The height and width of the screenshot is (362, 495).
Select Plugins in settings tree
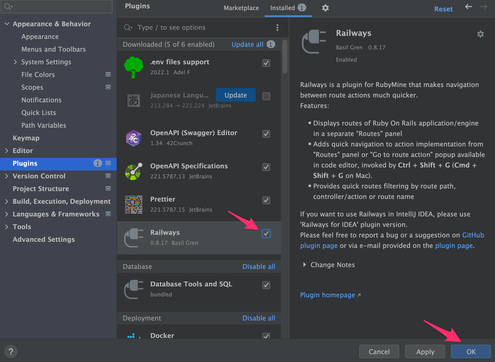(58, 163)
